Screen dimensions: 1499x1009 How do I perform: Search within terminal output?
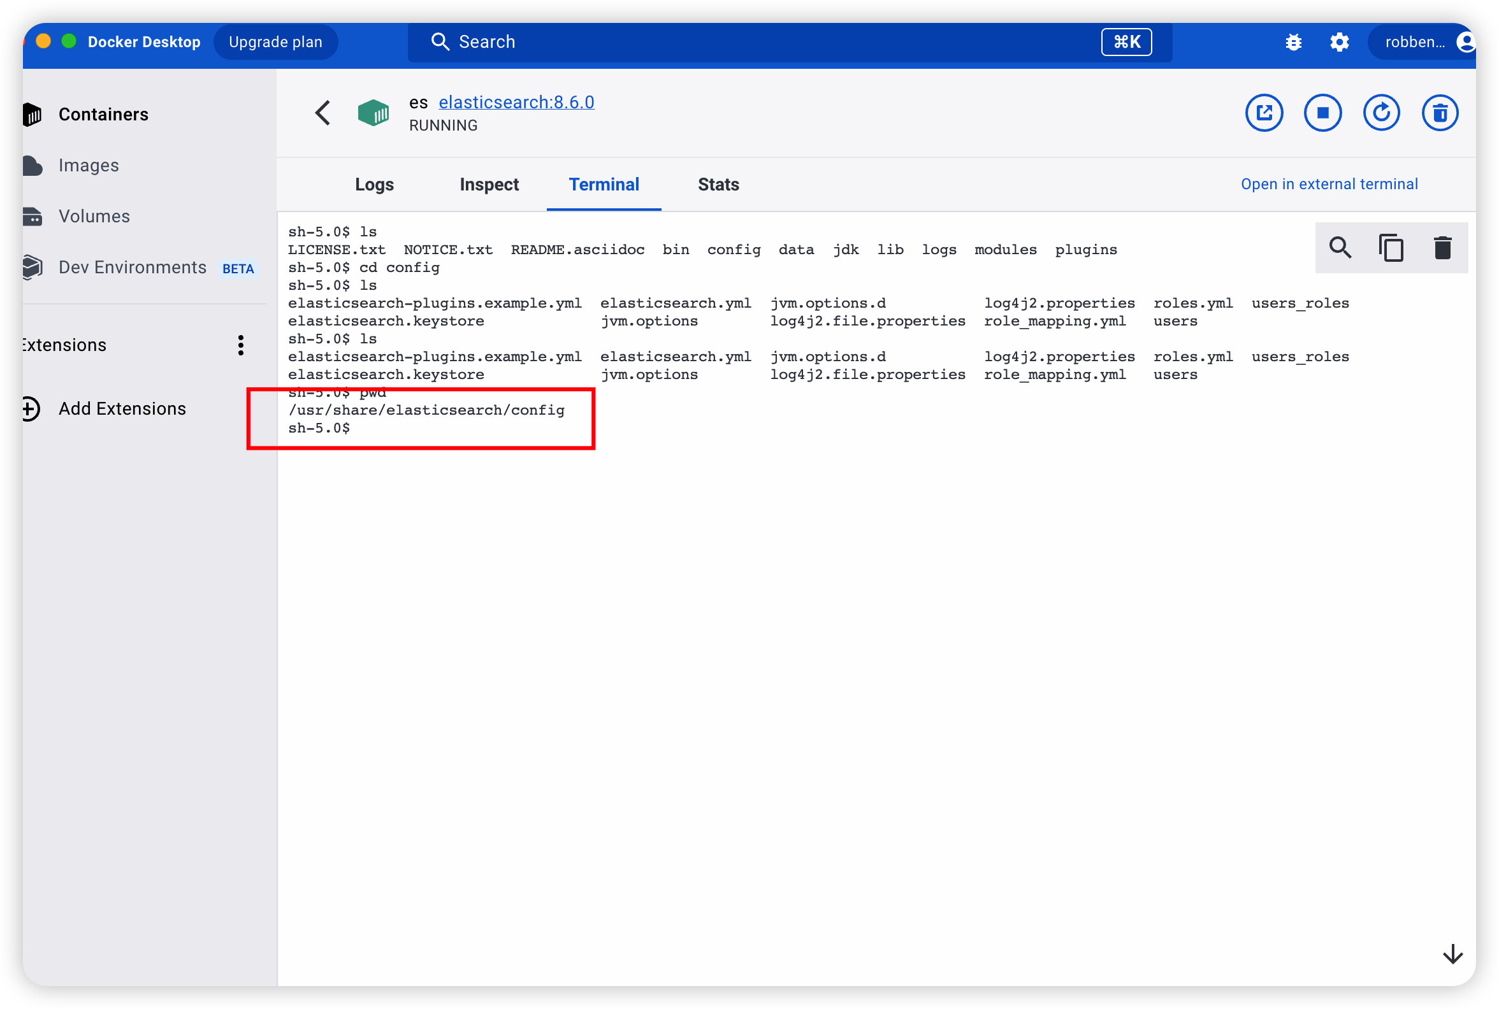[x=1340, y=248]
